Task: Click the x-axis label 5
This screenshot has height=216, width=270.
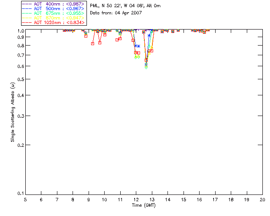Action: coord(25,200)
